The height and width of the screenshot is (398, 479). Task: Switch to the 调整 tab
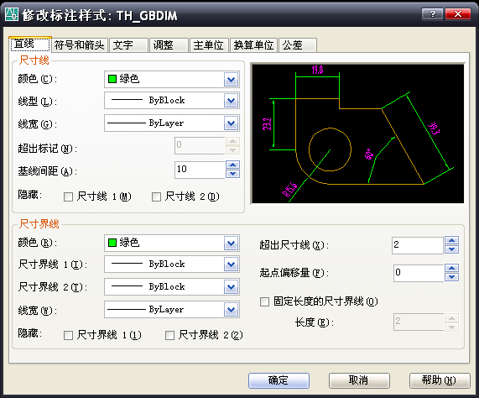pyautogui.click(x=169, y=45)
